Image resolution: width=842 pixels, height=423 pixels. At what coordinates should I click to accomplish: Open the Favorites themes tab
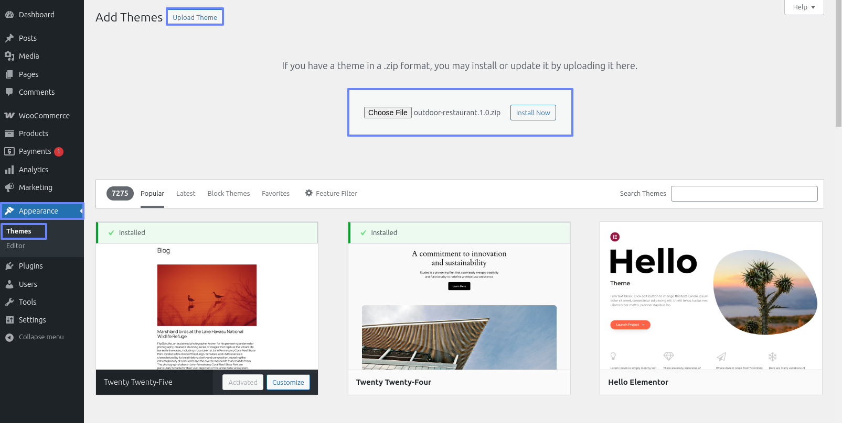[x=275, y=194]
